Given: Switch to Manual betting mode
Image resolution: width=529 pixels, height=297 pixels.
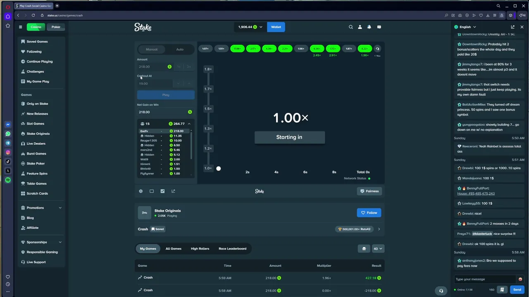Looking at the screenshot, I should (x=152, y=49).
